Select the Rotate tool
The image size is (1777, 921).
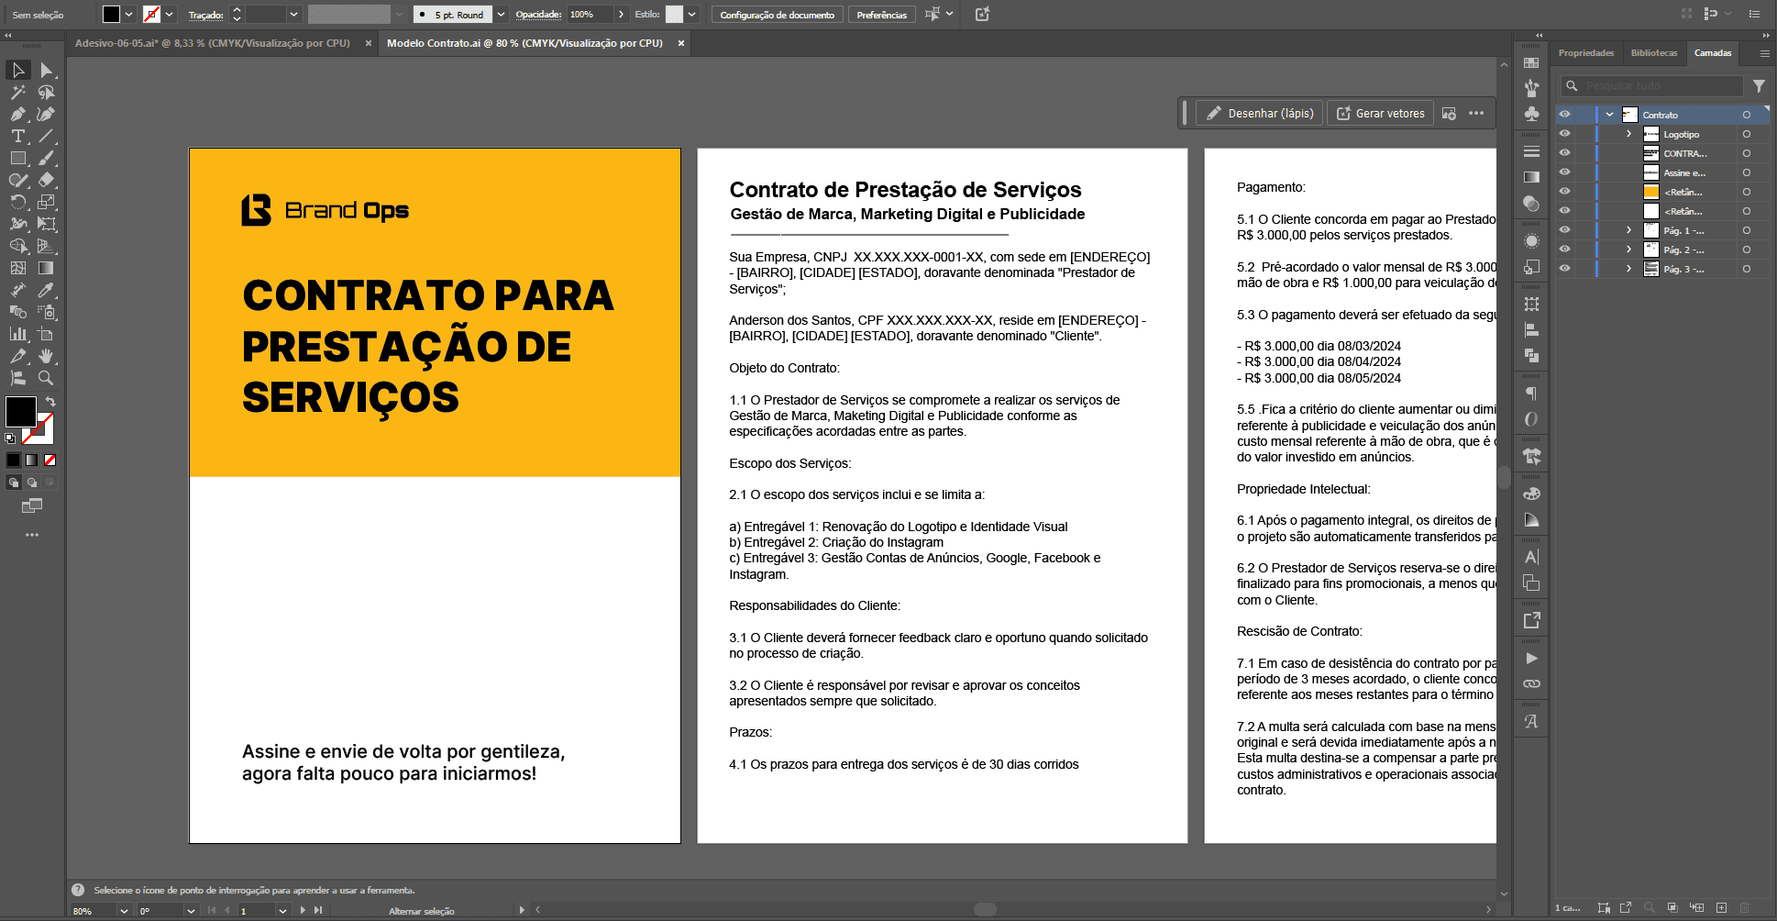(18, 203)
